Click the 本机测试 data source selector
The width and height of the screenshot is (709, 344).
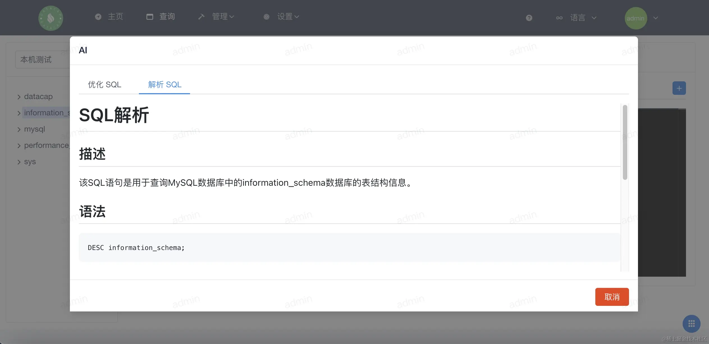[x=42, y=59]
